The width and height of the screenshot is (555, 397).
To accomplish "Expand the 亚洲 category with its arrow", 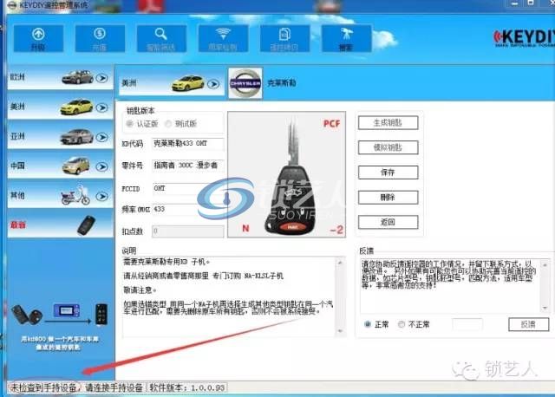I will point(102,137).
